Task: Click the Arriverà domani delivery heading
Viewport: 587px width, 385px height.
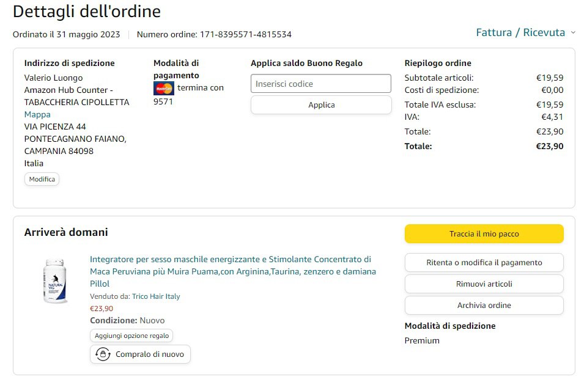Action: click(x=66, y=232)
